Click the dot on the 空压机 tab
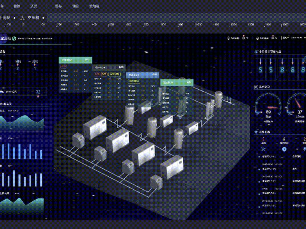 pos(43,18)
